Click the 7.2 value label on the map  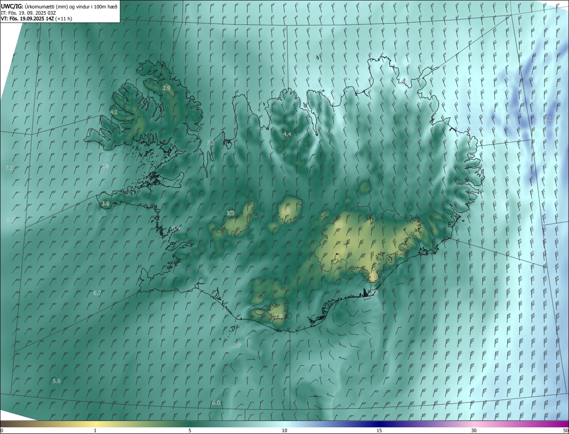coord(9,168)
